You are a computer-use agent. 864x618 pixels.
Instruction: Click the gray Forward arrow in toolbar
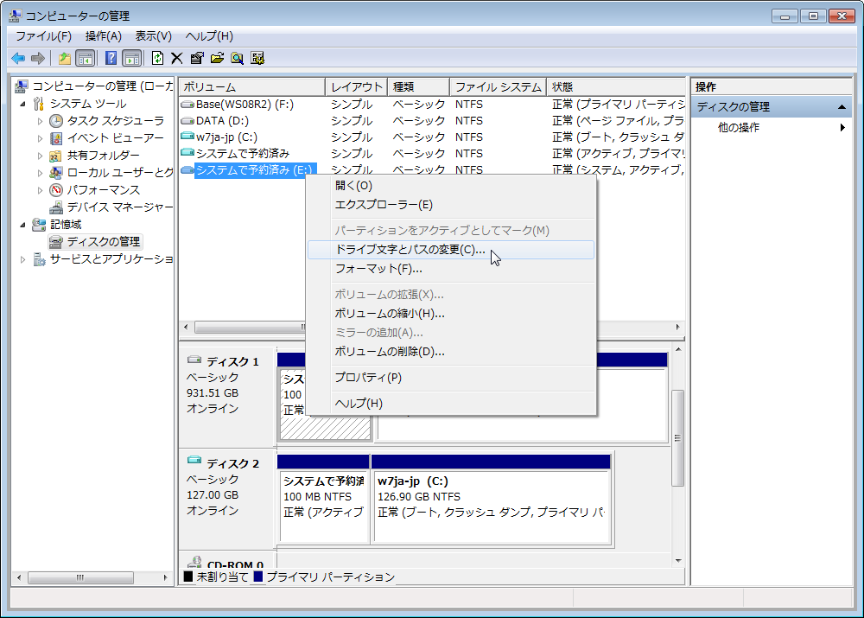[x=38, y=59]
